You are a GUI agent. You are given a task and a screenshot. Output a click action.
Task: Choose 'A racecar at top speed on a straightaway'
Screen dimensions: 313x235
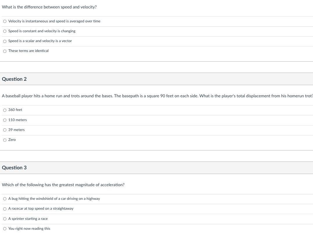[x=5, y=209]
